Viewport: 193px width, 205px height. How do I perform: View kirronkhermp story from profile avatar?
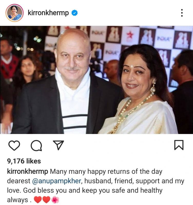(14, 13)
